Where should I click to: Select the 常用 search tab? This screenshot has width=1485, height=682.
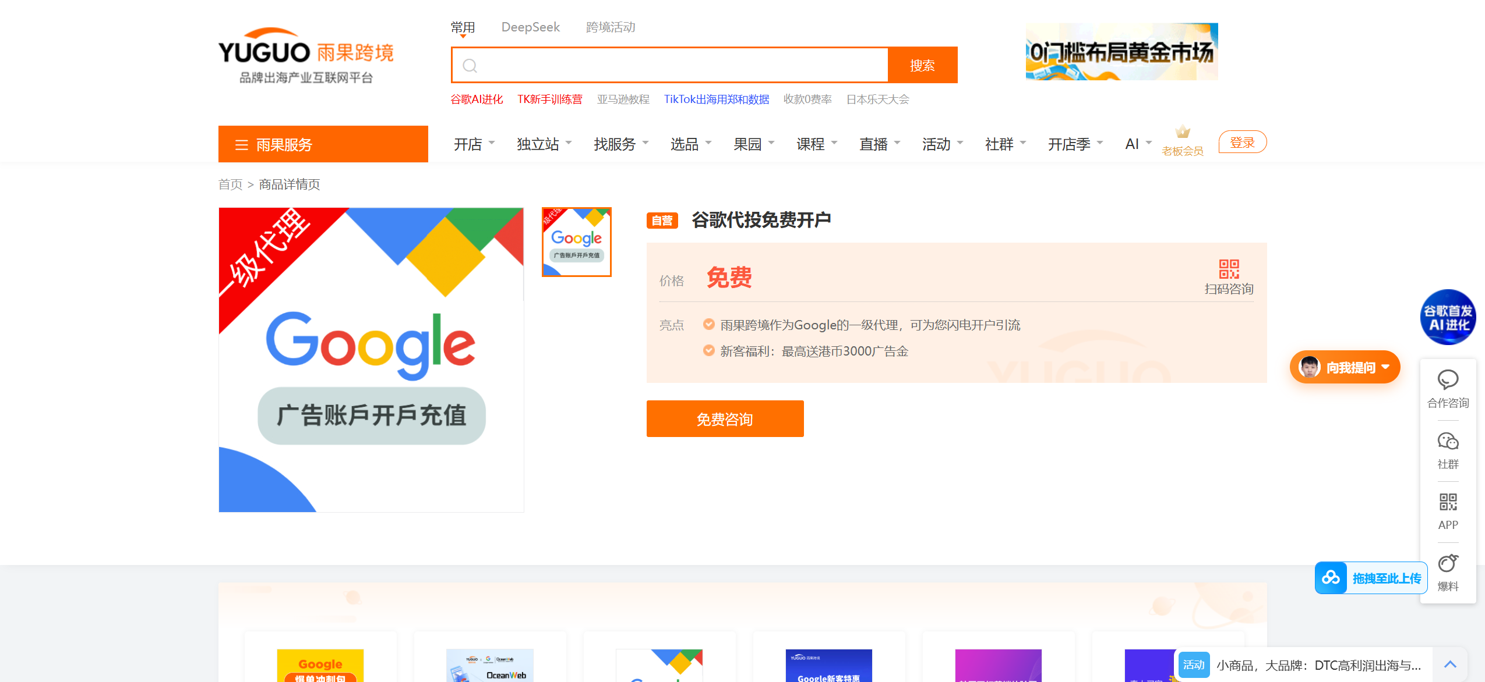tap(463, 27)
